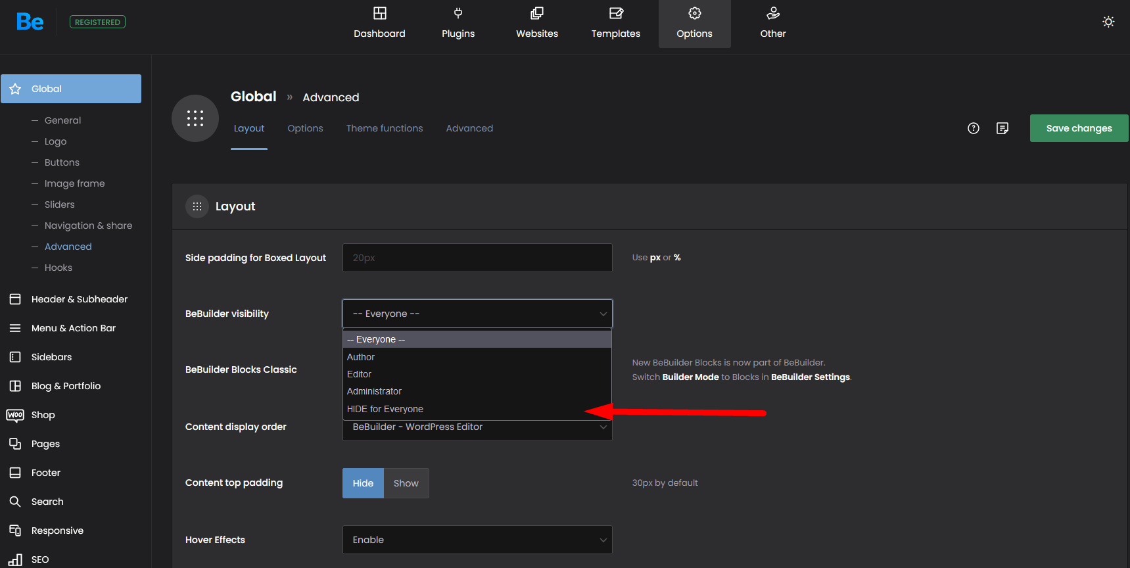Click the Woo Shop icon
The image size is (1130, 568).
point(15,415)
